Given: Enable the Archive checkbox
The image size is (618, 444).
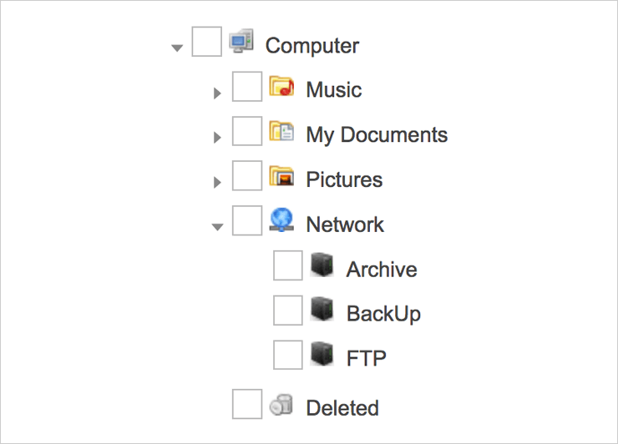Looking at the screenshot, I should click(x=288, y=265).
